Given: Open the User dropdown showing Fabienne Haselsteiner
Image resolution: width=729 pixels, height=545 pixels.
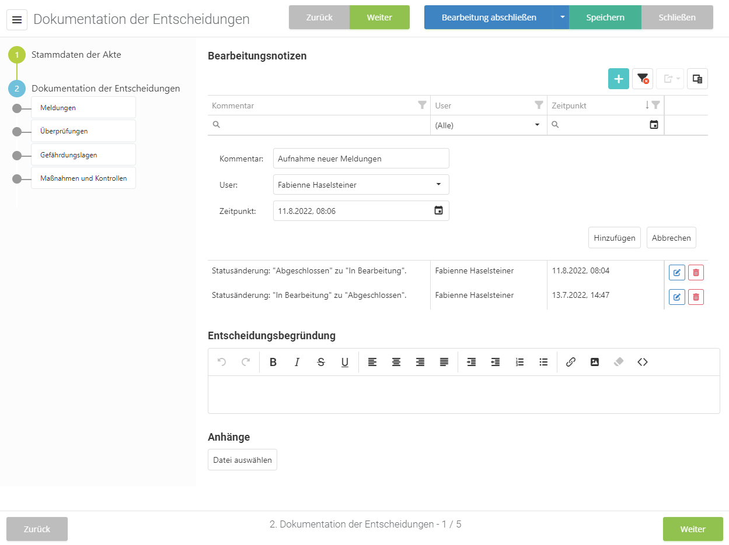Looking at the screenshot, I should coord(438,184).
